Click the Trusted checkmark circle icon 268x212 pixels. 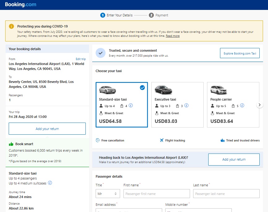point(101,53)
